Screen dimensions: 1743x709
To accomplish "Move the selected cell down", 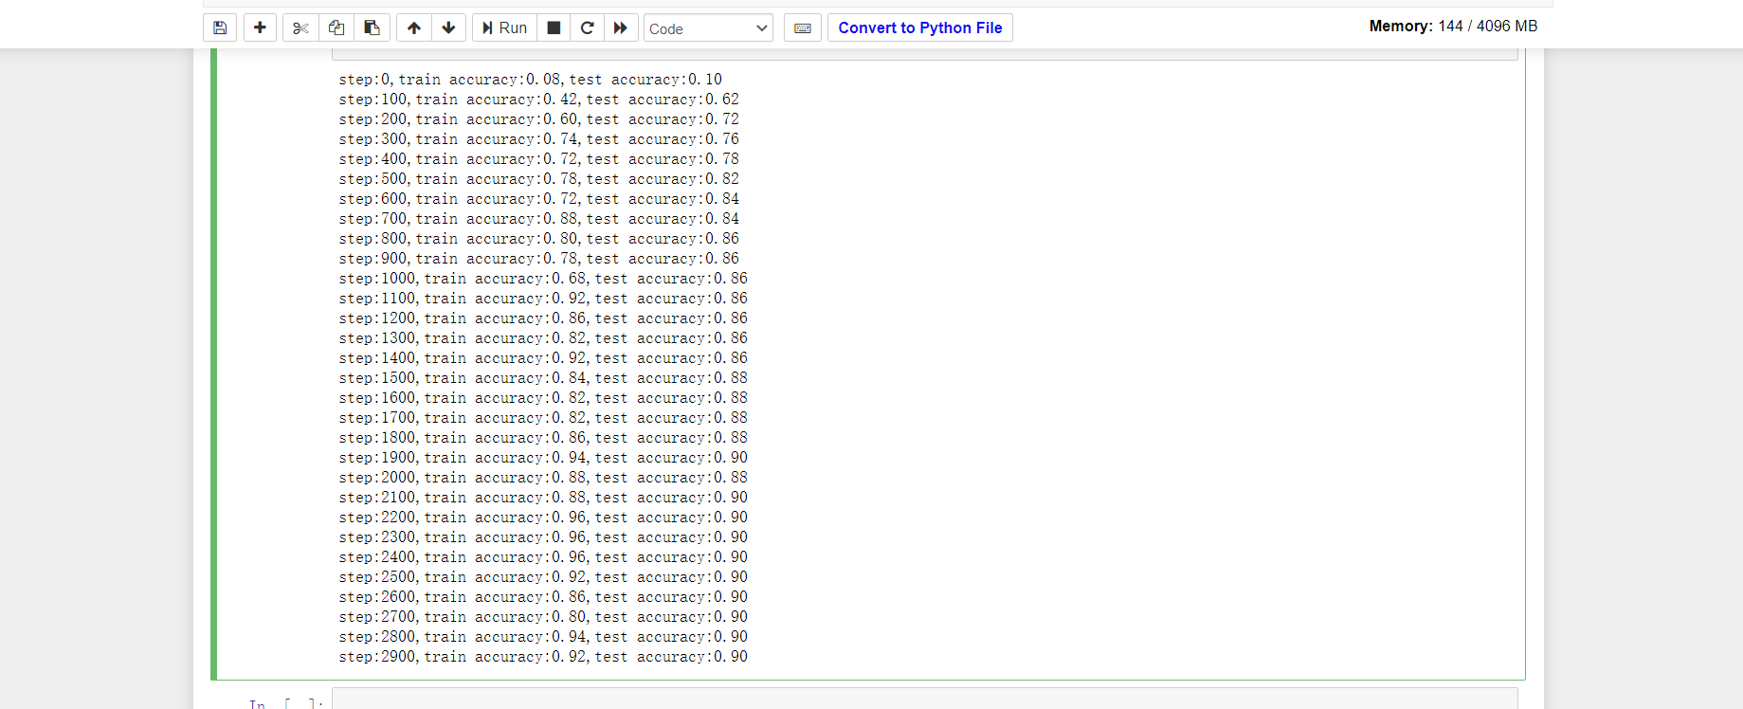I will click(449, 27).
